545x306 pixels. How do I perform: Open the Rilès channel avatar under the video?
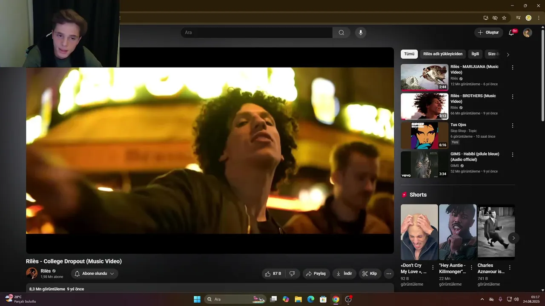[x=32, y=273]
